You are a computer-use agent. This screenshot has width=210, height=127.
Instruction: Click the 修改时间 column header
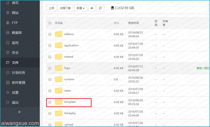coord(133,23)
